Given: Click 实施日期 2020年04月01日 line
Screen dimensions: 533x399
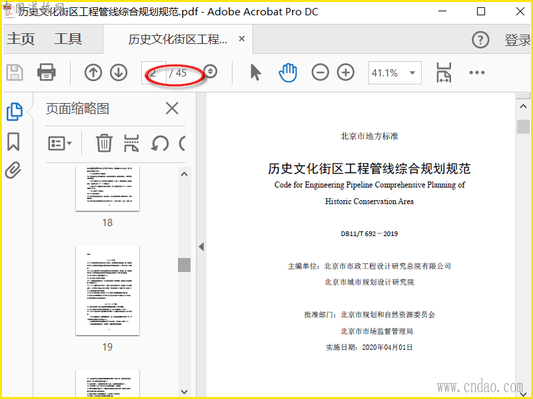Looking at the screenshot, I should pos(370,347).
